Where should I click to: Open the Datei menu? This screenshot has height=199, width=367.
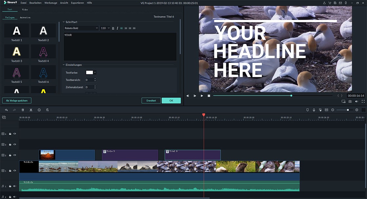(x=23, y=3)
